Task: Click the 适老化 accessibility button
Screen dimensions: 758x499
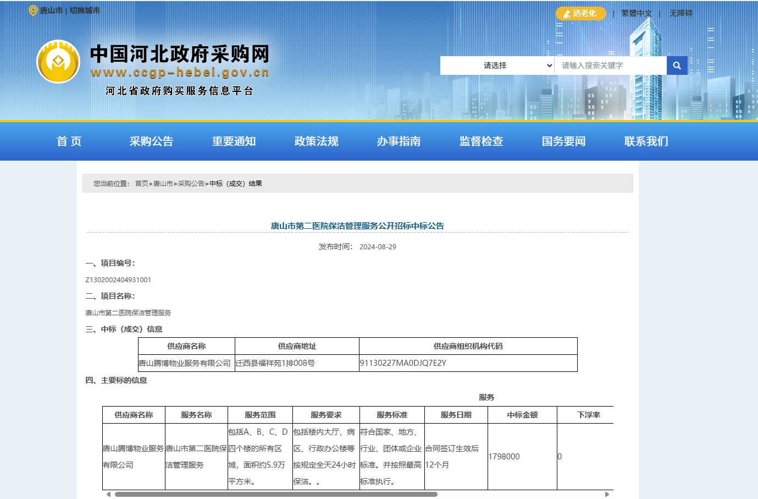Action: tap(580, 13)
